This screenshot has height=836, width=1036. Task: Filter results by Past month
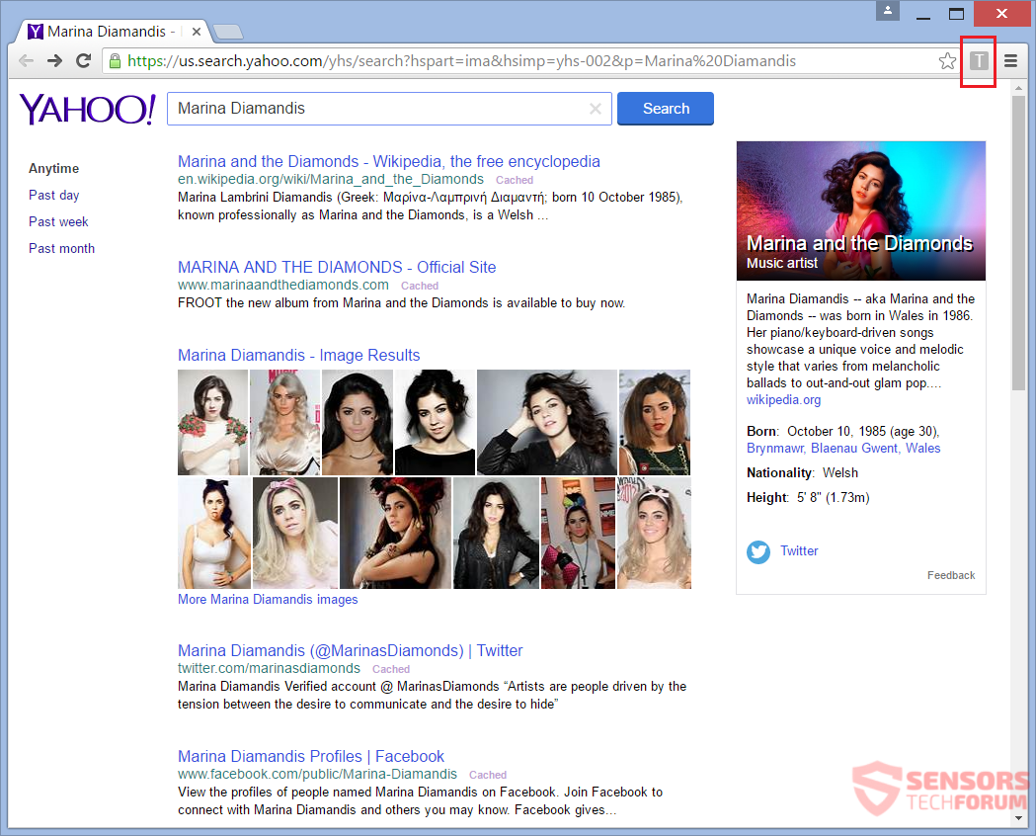pyautogui.click(x=61, y=248)
